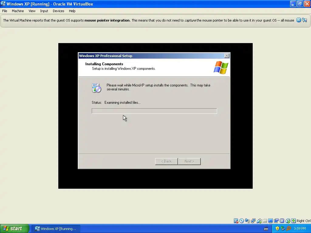Screen dimensions: 311x233
Task: Click the video capture icon in VirtualBox status bar
Action: (x=276, y=221)
